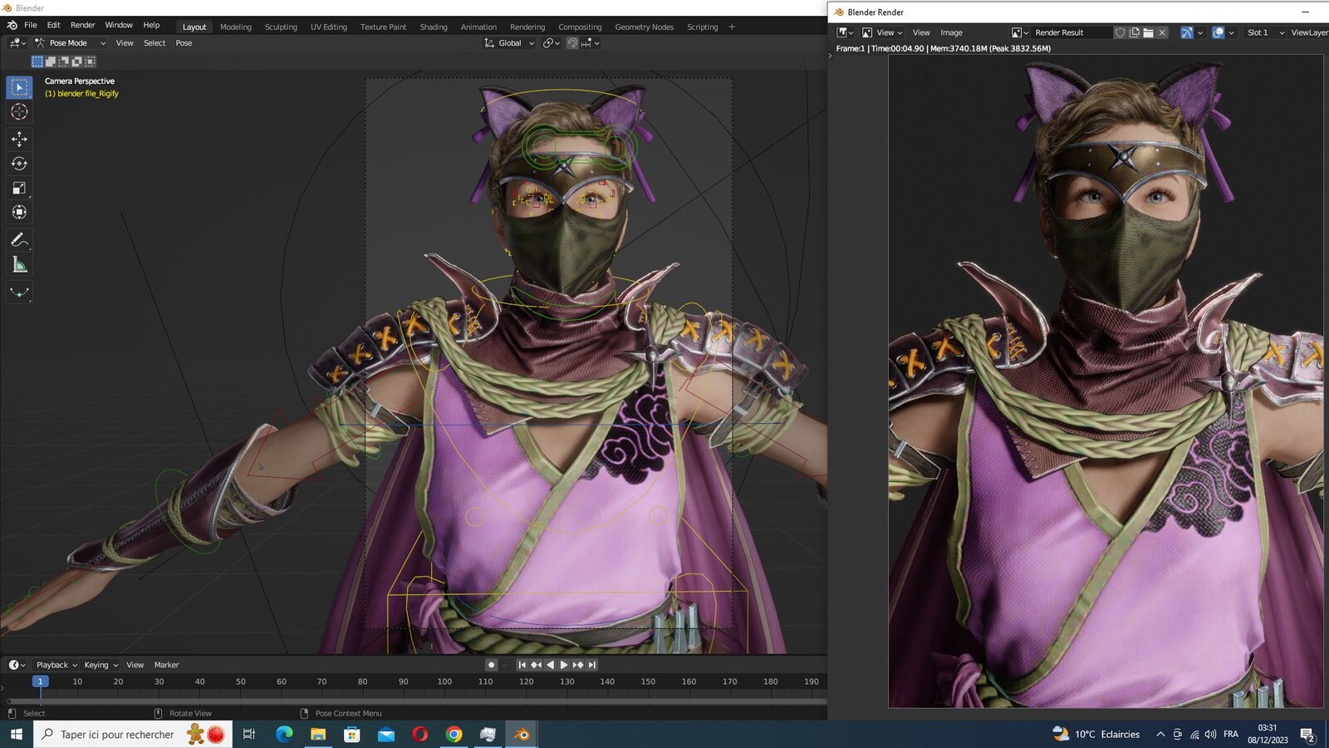Image resolution: width=1329 pixels, height=748 pixels.
Task: Switch to the UV Editing workspace tab
Action: point(329,27)
